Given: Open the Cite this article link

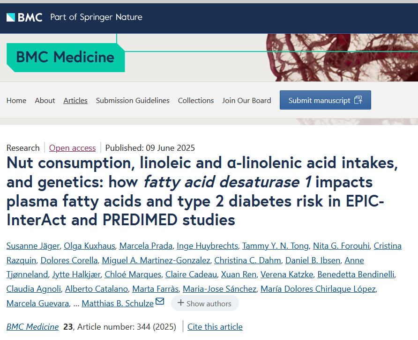Looking at the screenshot, I should (x=215, y=327).
